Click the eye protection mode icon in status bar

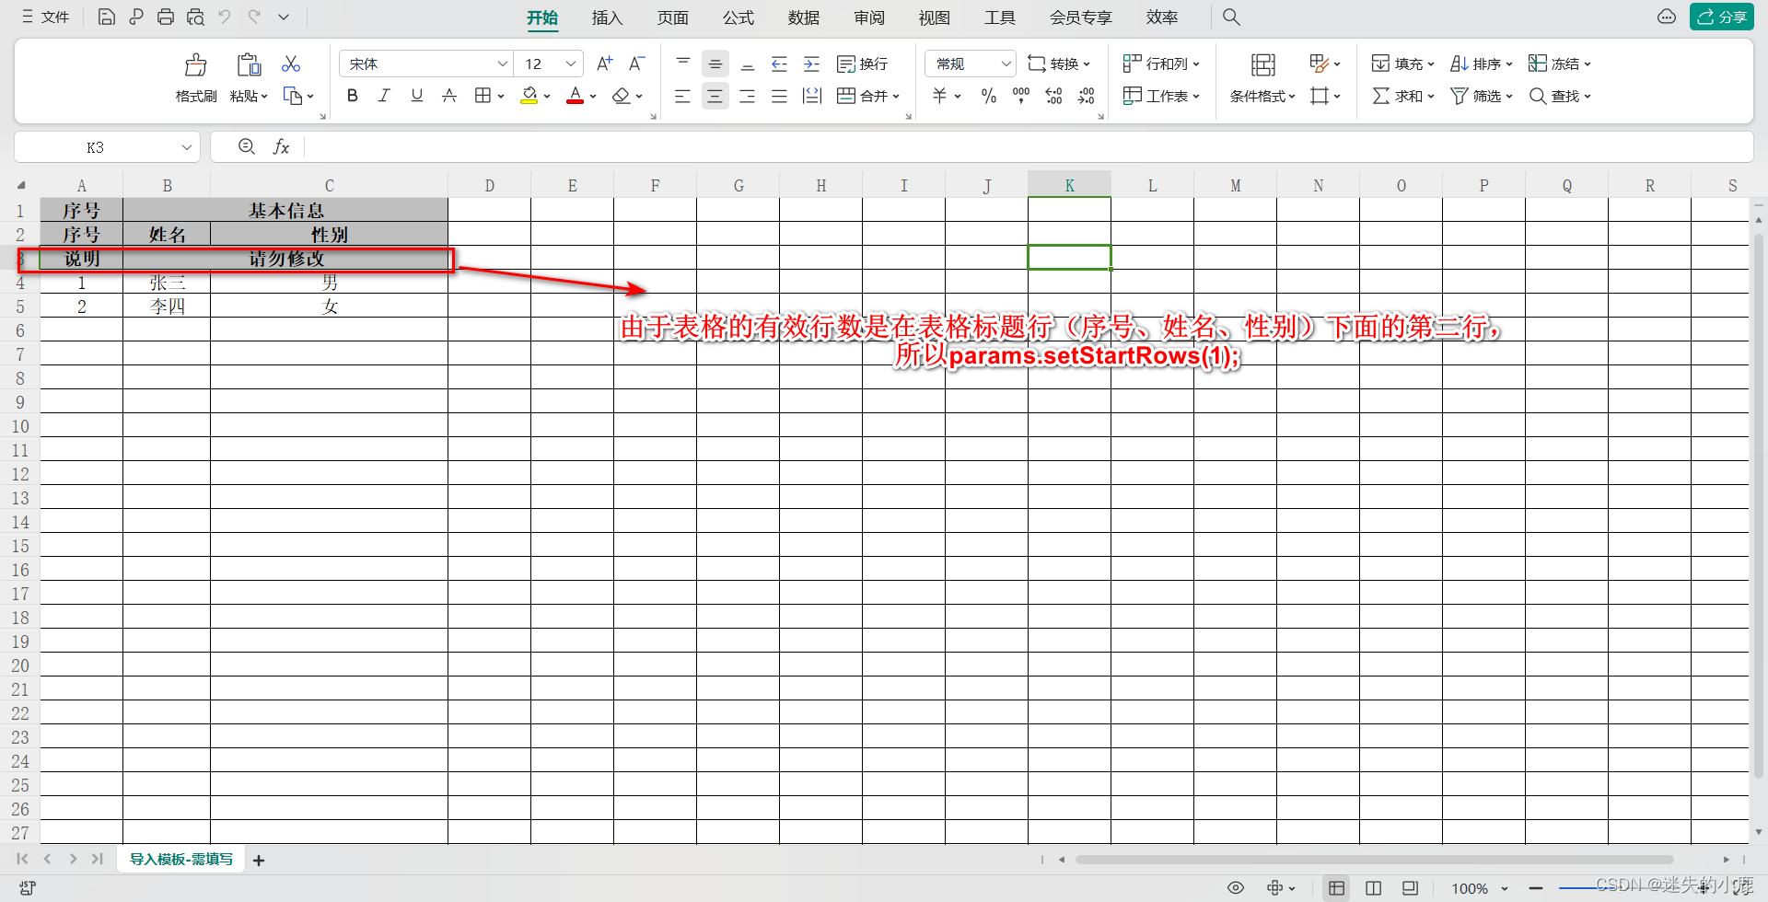[1236, 887]
